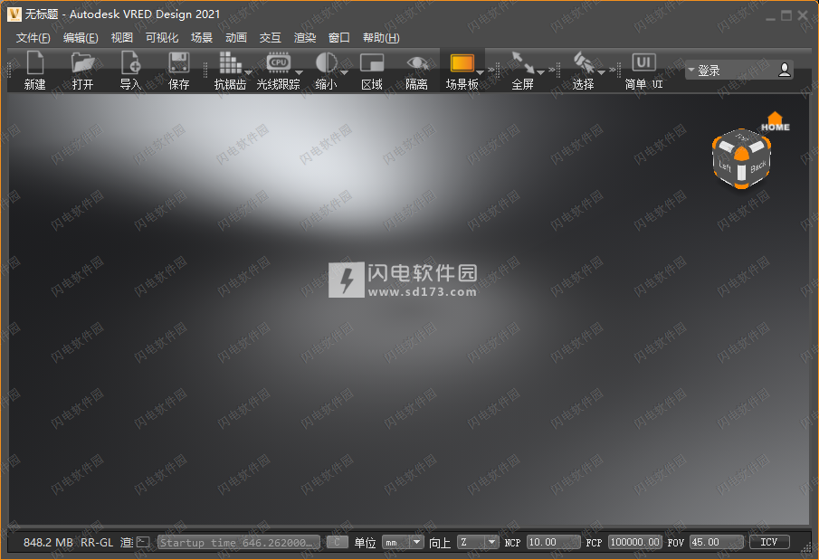Click the ICV button

[x=769, y=542]
